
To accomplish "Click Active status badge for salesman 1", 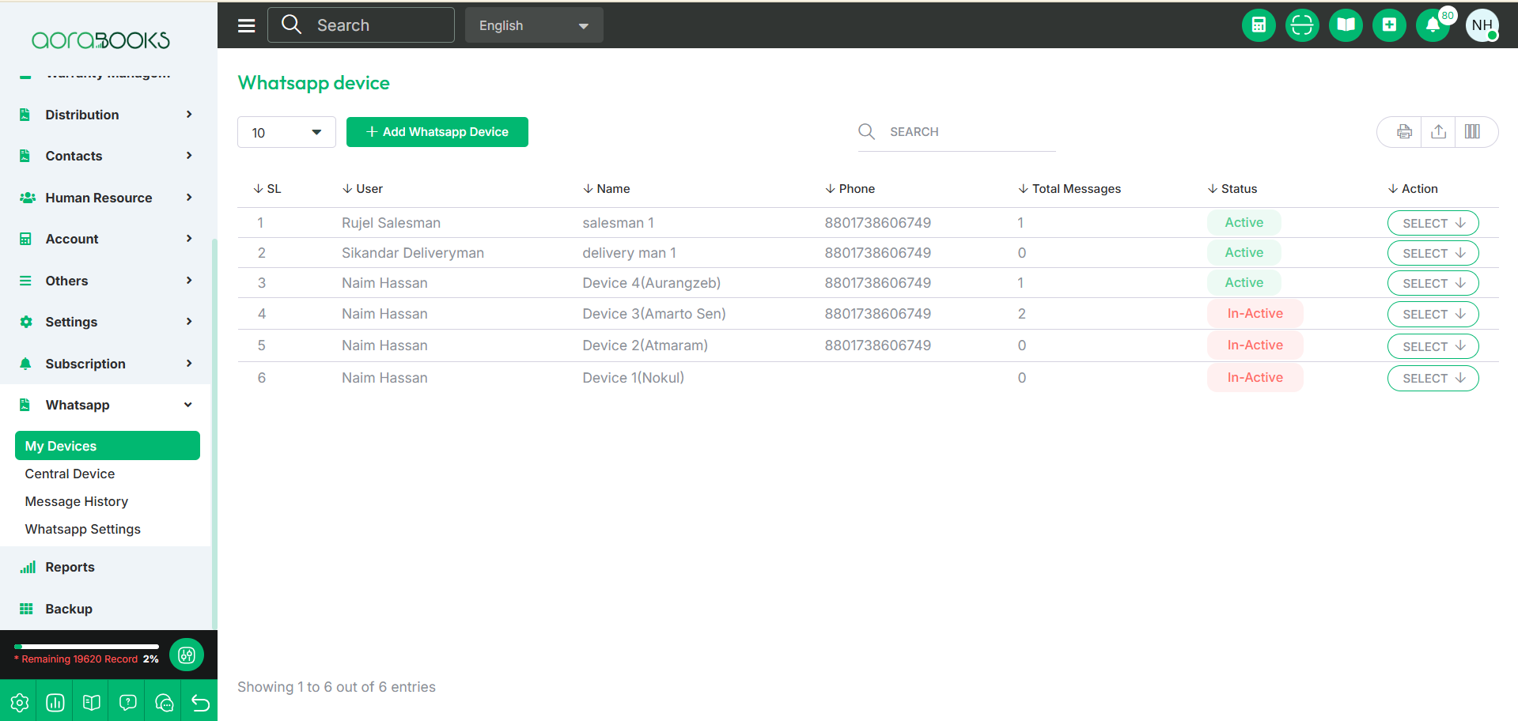I will click(1244, 223).
